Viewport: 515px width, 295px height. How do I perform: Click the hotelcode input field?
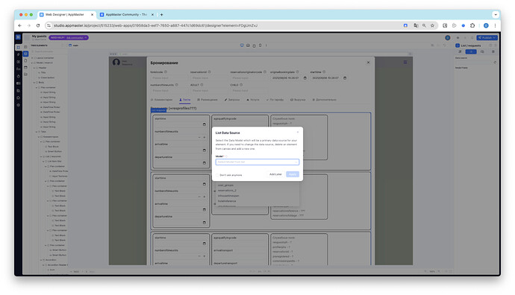(169, 78)
